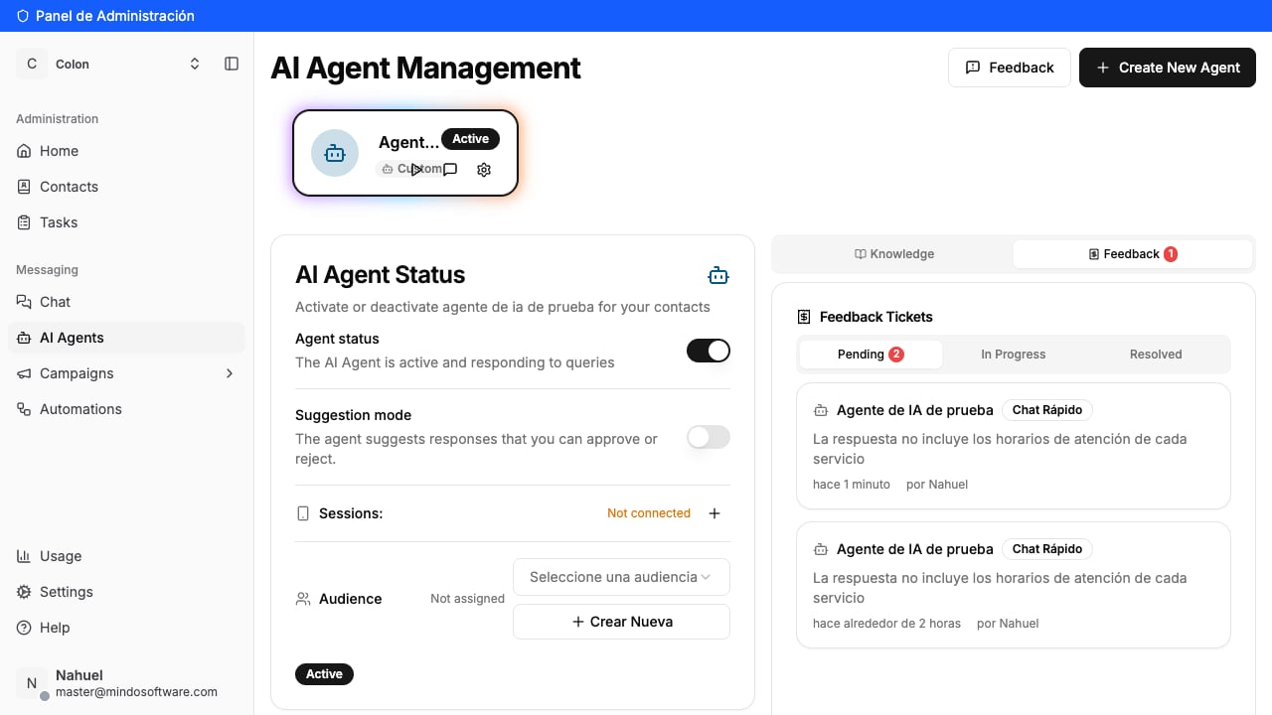Click the Audience people icon

303,599
